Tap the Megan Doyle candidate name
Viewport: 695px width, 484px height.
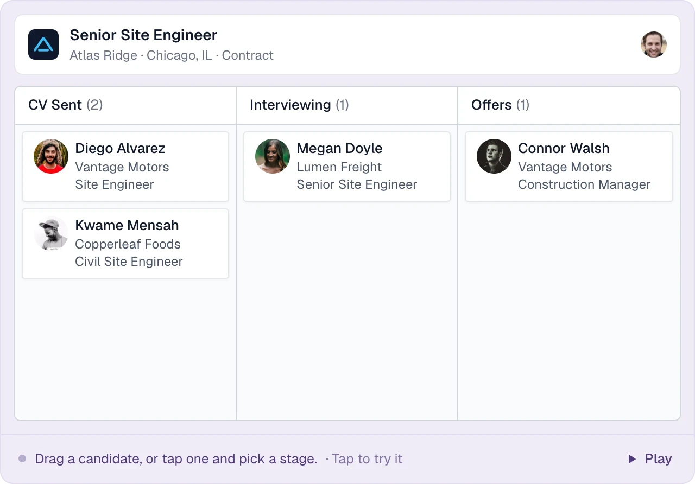(339, 148)
